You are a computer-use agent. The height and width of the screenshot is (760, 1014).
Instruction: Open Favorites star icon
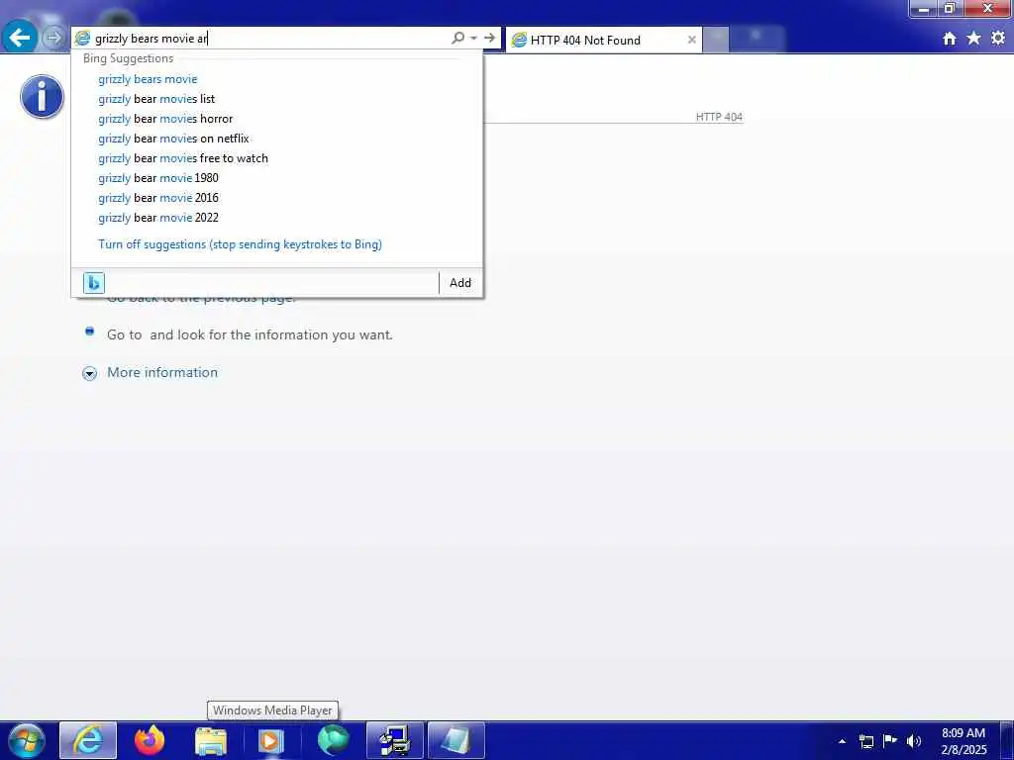[973, 39]
